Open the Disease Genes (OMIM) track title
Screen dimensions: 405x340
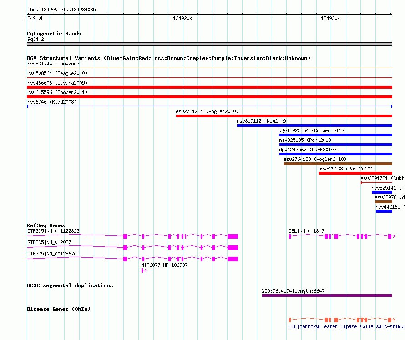click(59, 309)
